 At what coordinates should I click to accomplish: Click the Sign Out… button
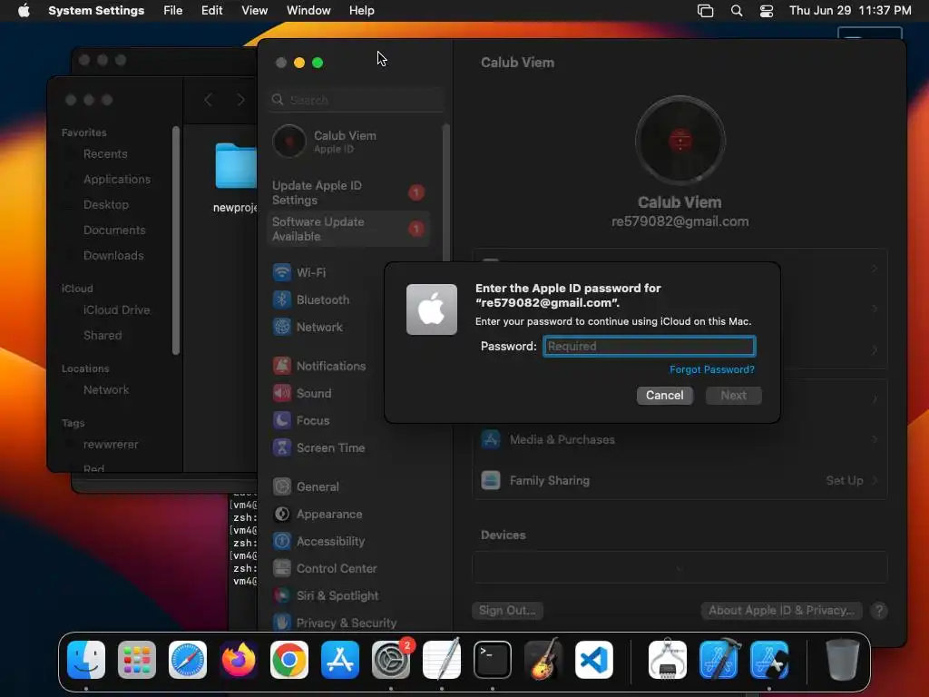pyautogui.click(x=507, y=611)
